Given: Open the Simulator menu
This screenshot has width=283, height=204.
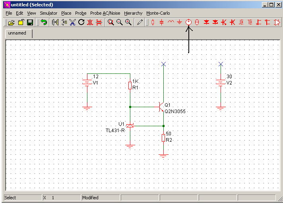Looking at the screenshot, I should (48, 13).
